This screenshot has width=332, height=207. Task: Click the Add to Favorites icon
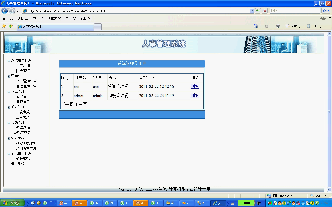point(11,26)
